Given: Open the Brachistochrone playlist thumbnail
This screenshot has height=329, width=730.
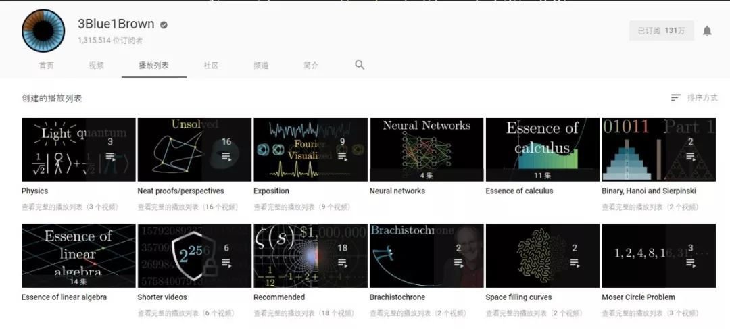Looking at the screenshot, I should (x=427, y=255).
